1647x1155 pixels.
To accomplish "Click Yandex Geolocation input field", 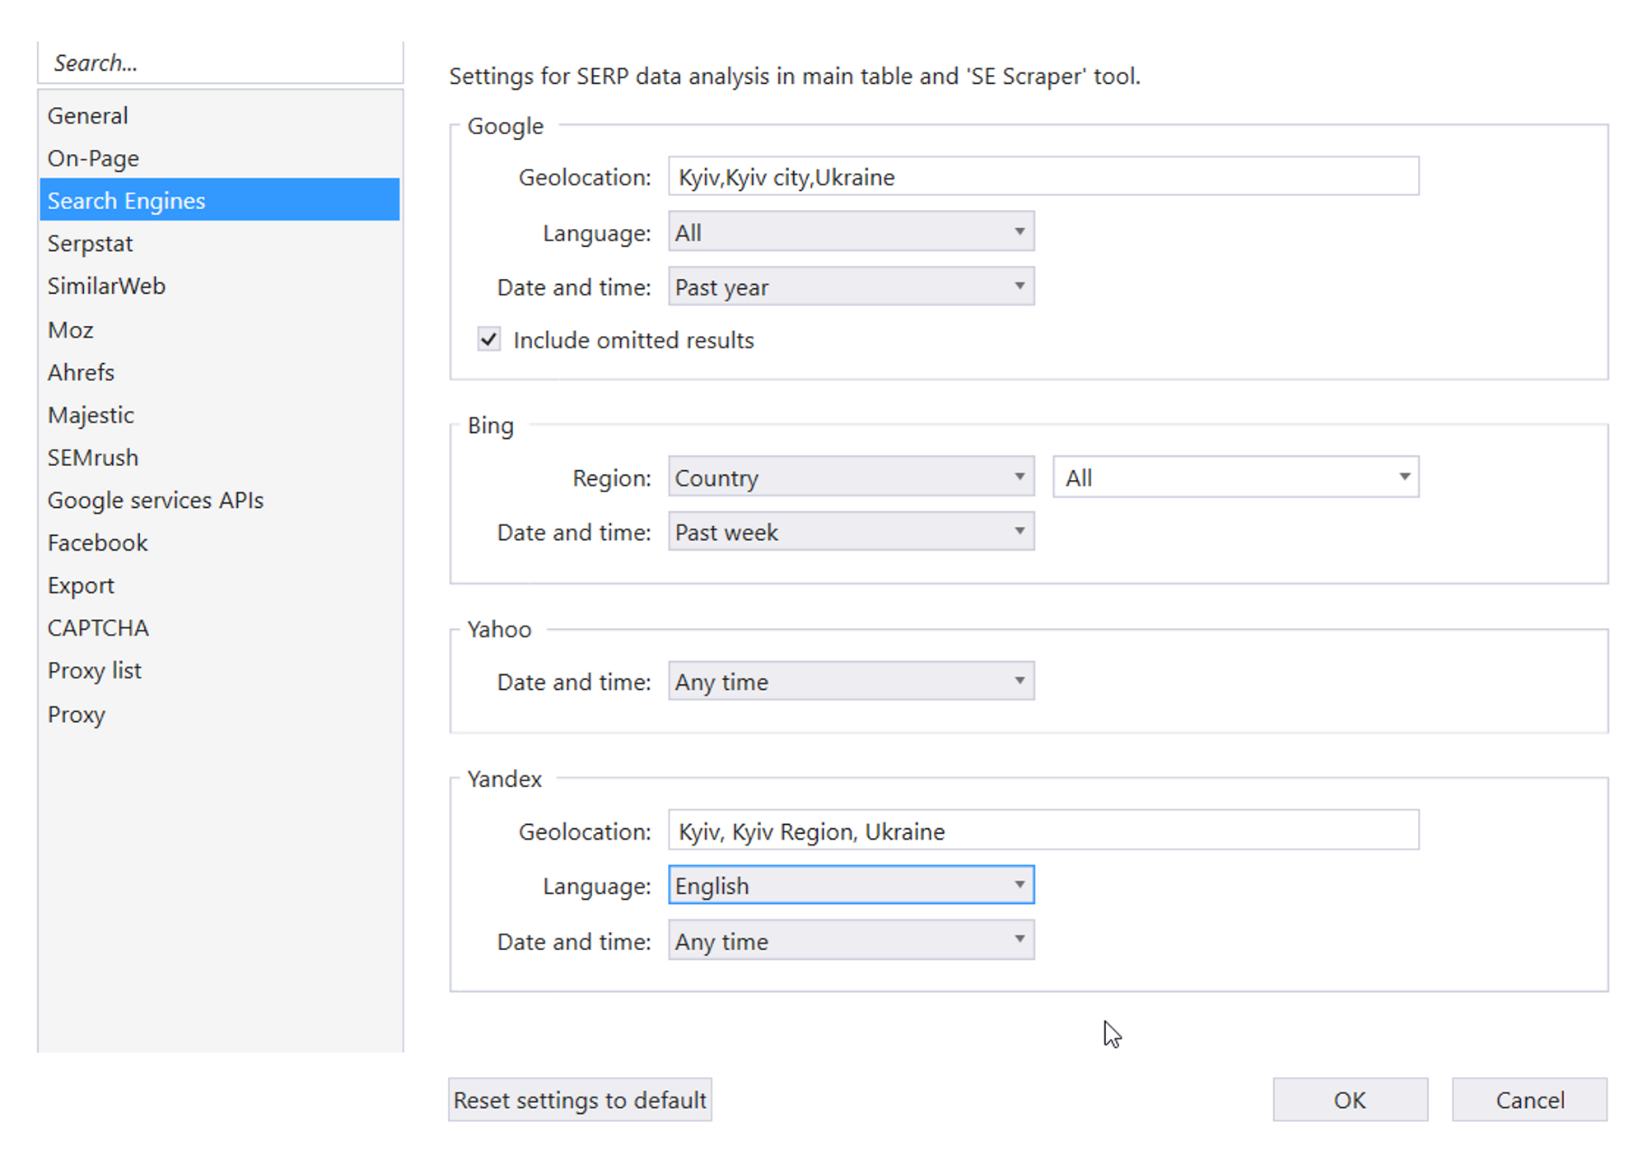I will click(x=1043, y=830).
